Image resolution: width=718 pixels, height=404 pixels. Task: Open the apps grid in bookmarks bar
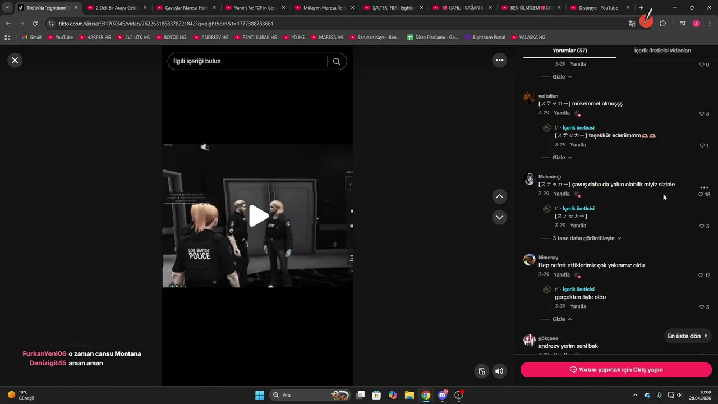click(7, 37)
